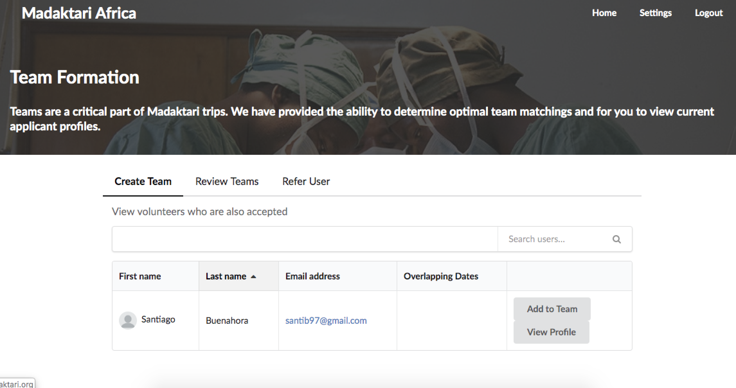Click the Last name sort arrow
Image resolution: width=736 pixels, height=388 pixels.
253,277
